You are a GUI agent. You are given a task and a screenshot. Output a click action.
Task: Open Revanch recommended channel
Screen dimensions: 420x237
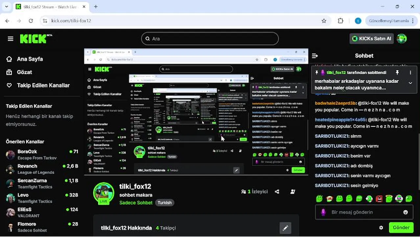tap(42, 169)
